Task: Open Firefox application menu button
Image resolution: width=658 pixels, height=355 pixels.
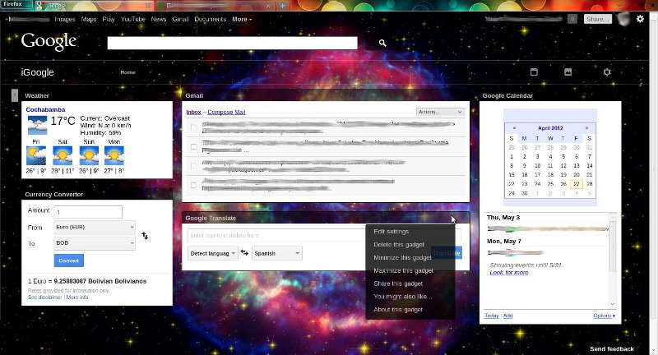Action: (16, 4)
